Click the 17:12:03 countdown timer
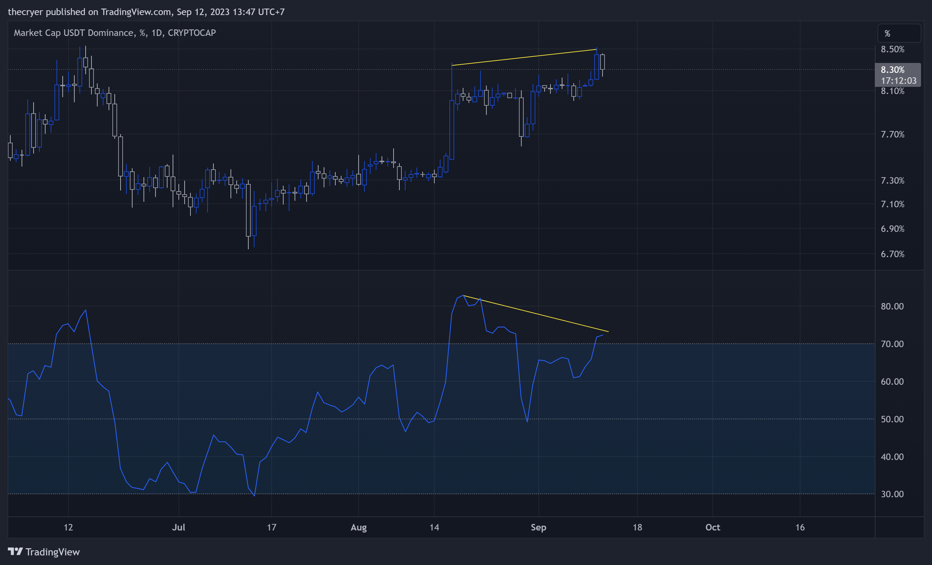This screenshot has width=932, height=565. pyautogui.click(x=898, y=81)
